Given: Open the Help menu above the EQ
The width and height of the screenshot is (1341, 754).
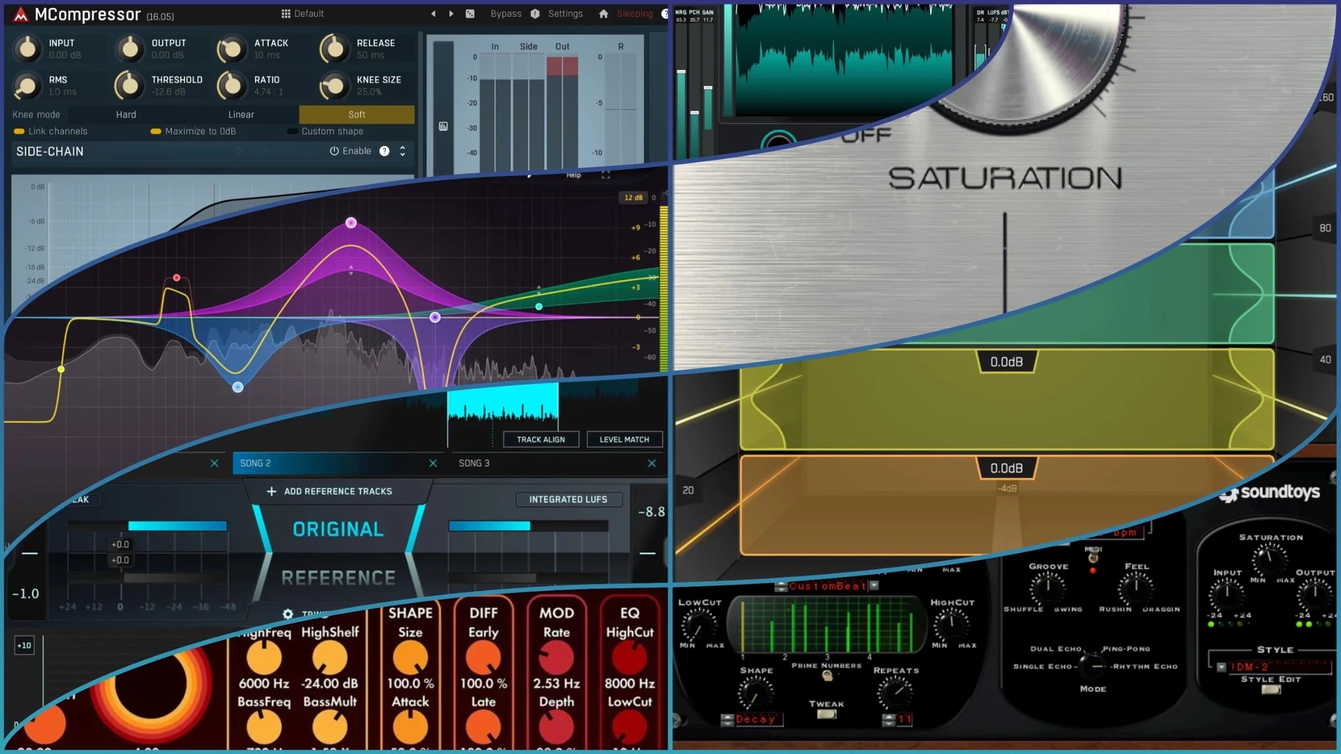Looking at the screenshot, I should [574, 175].
